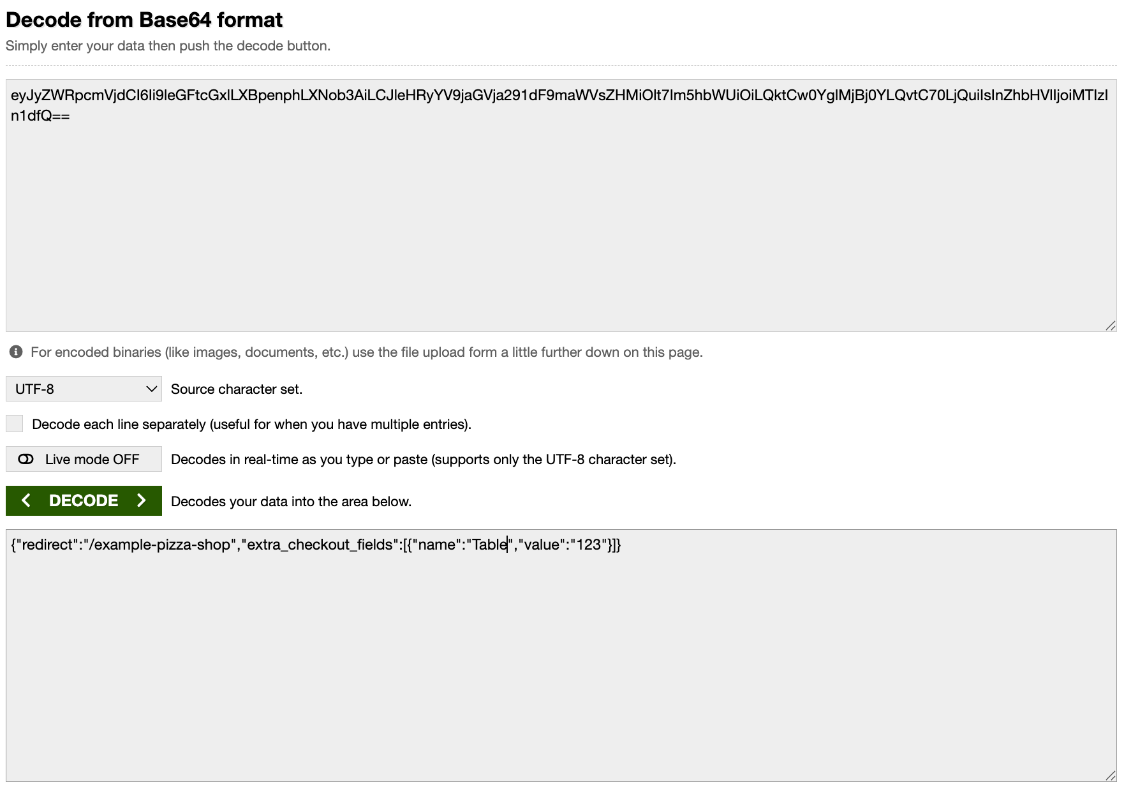Click the "Decode each line separately" label text
The image size is (1124, 789).
pos(251,425)
